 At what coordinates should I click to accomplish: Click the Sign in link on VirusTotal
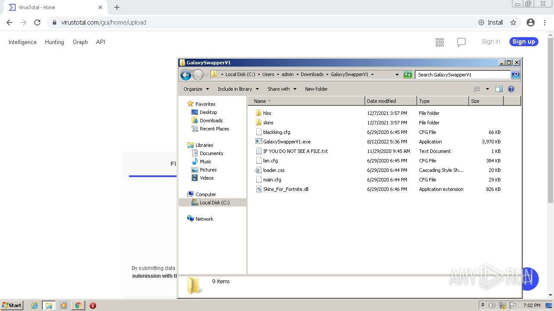[491, 41]
